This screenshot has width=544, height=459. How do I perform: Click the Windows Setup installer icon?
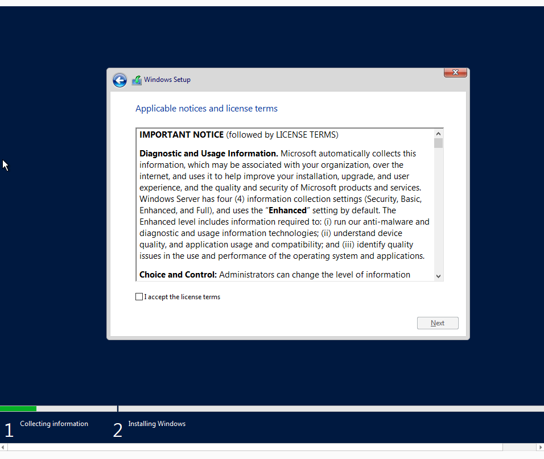pyautogui.click(x=137, y=80)
